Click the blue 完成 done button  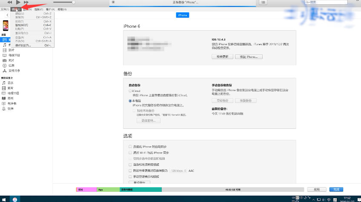336,190
